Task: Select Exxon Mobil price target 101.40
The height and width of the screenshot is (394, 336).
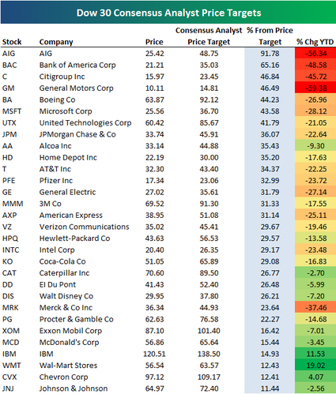Action: tap(209, 331)
